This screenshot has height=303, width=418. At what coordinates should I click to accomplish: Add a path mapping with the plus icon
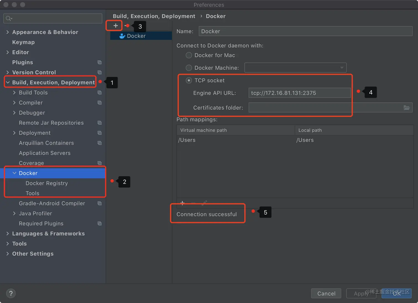[x=182, y=203]
